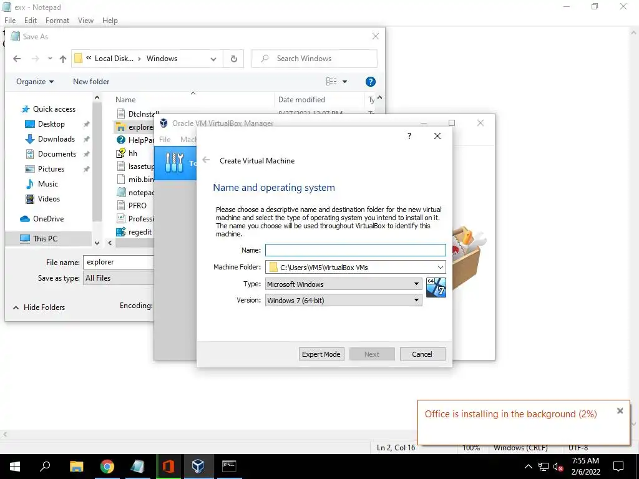
Task: Open the Organize dropdown menu
Action: coord(35,82)
